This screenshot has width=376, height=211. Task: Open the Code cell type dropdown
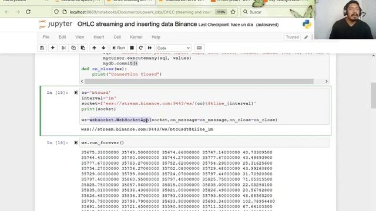[x=174, y=48]
